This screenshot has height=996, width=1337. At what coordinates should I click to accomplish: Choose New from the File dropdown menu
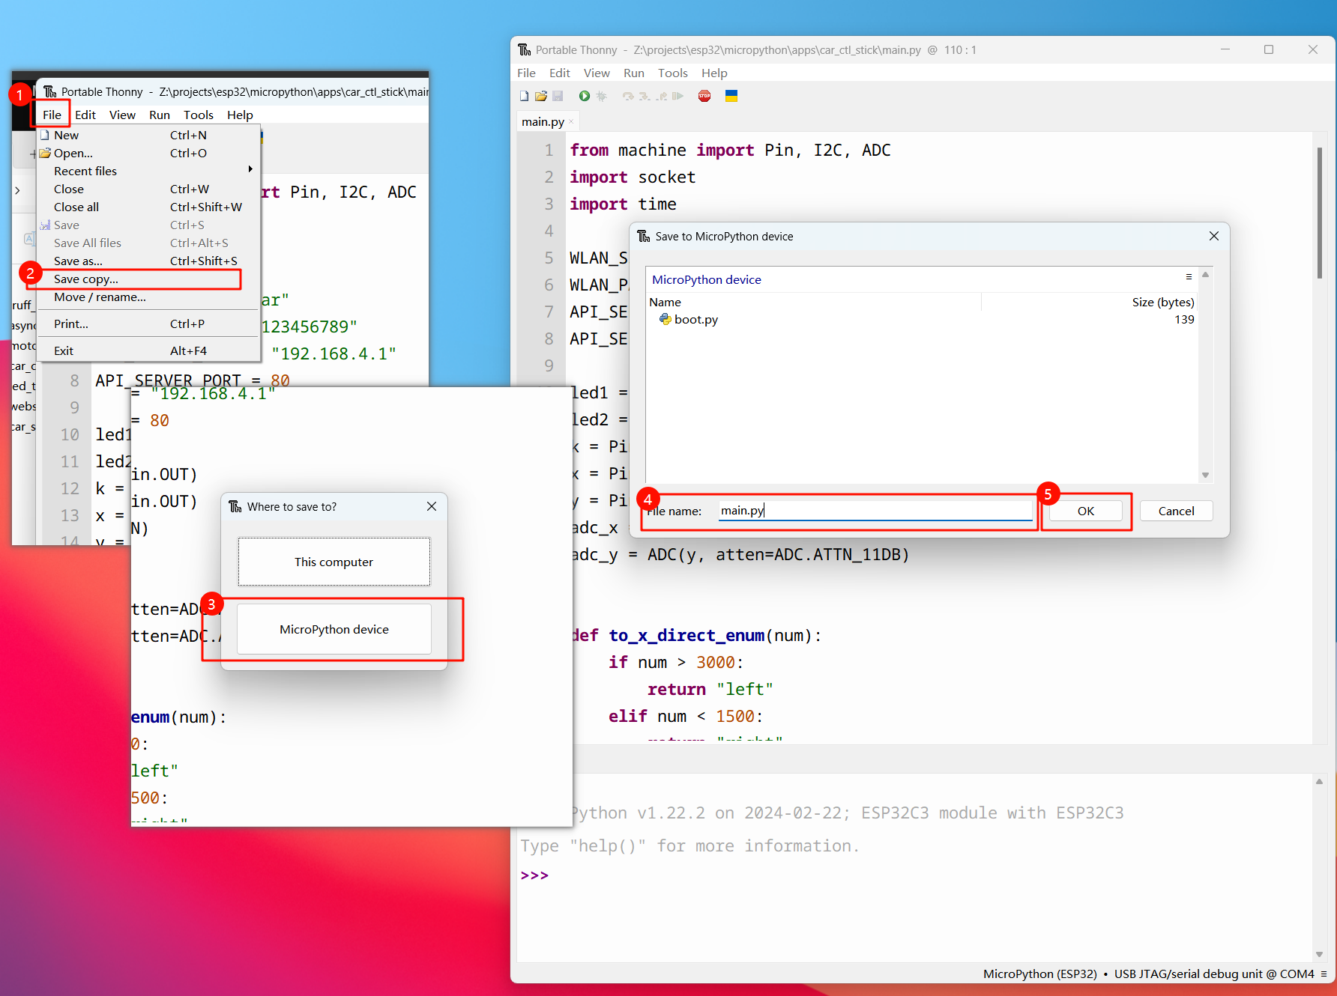click(x=148, y=135)
